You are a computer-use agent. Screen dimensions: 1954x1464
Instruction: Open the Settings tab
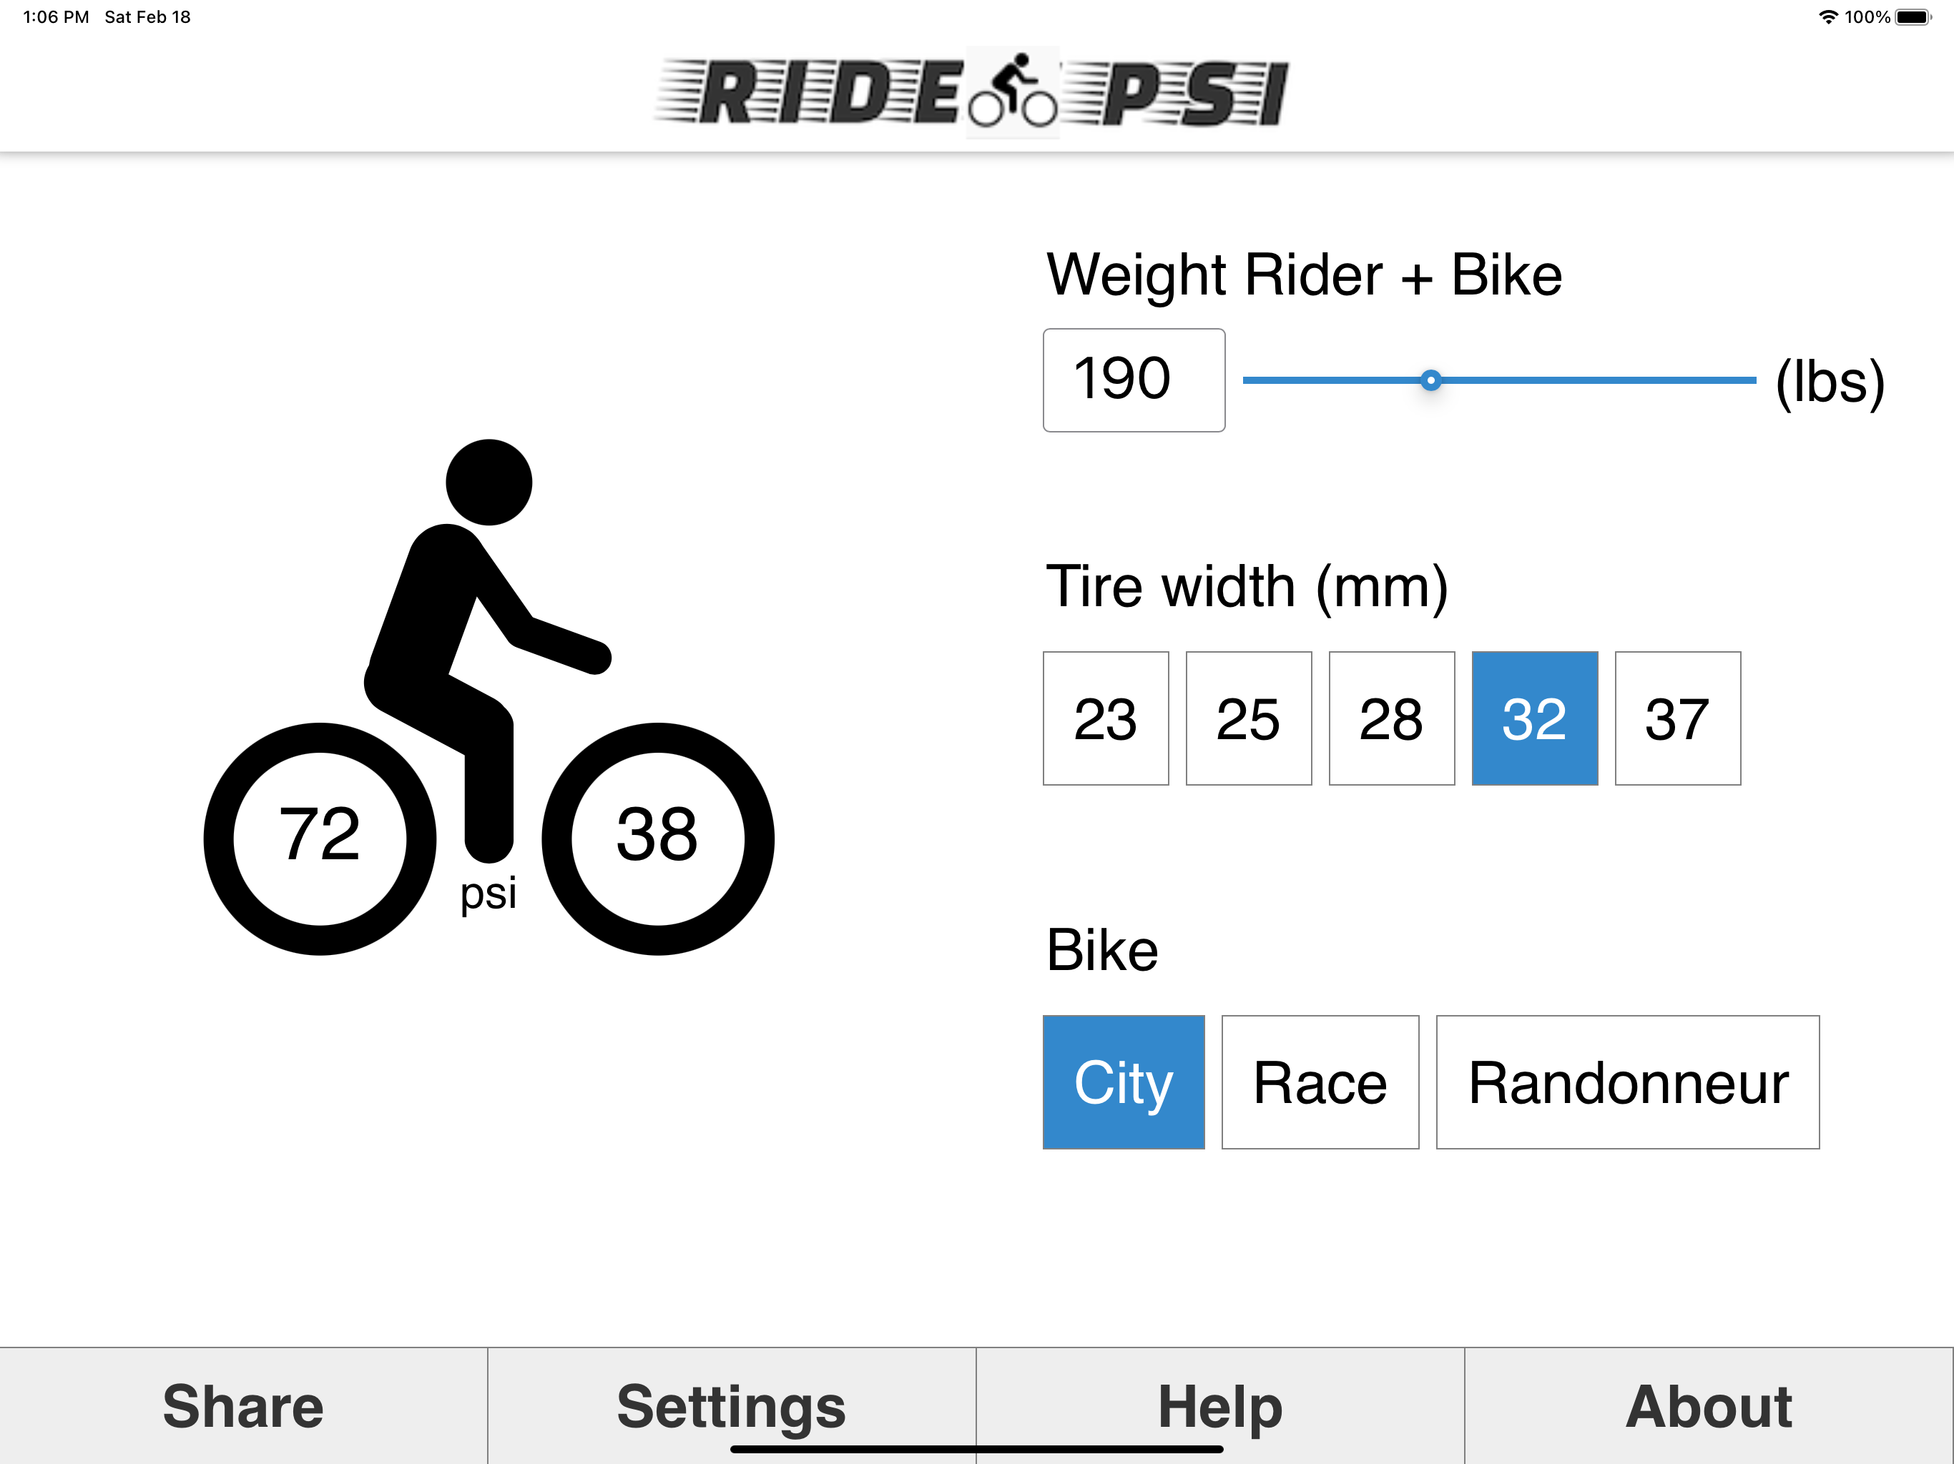(x=732, y=1405)
